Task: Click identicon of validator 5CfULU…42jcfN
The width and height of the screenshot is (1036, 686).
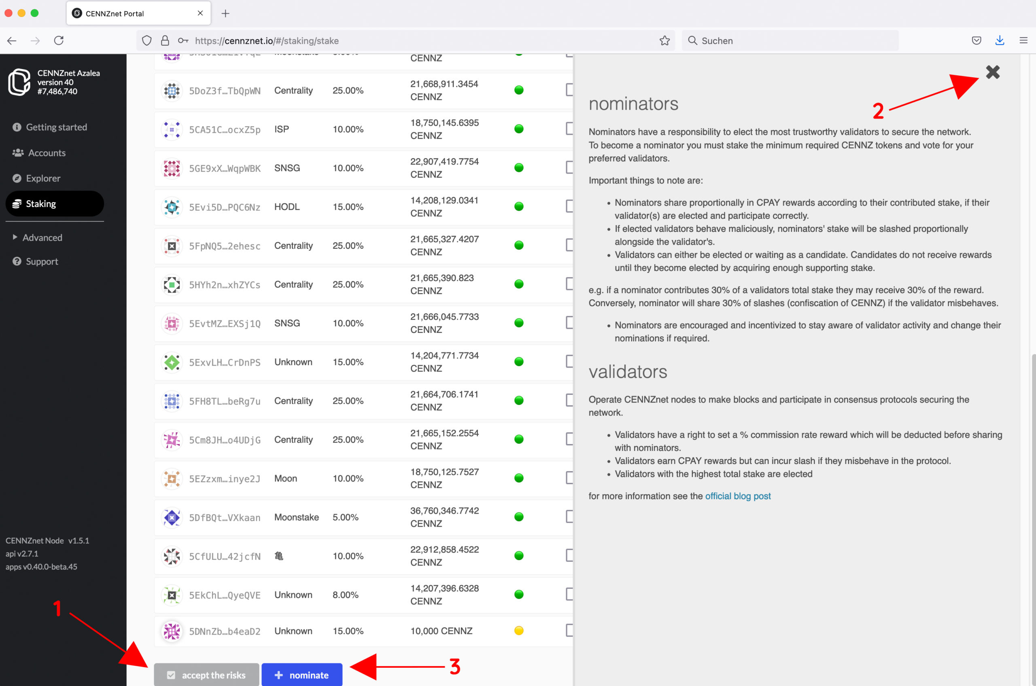Action: coord(172,556)
